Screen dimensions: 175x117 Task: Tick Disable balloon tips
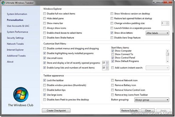(x=44, y=90)
